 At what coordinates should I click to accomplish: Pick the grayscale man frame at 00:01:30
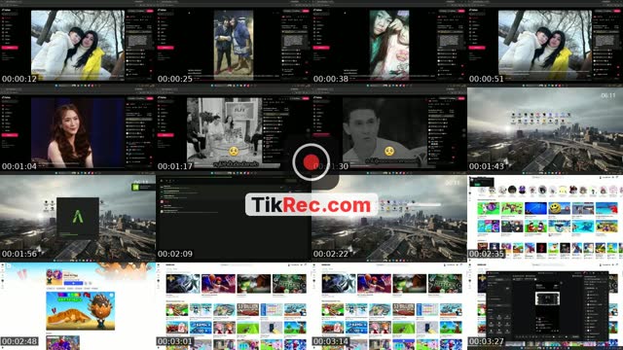pyautogui.click(x=389, y=131)
